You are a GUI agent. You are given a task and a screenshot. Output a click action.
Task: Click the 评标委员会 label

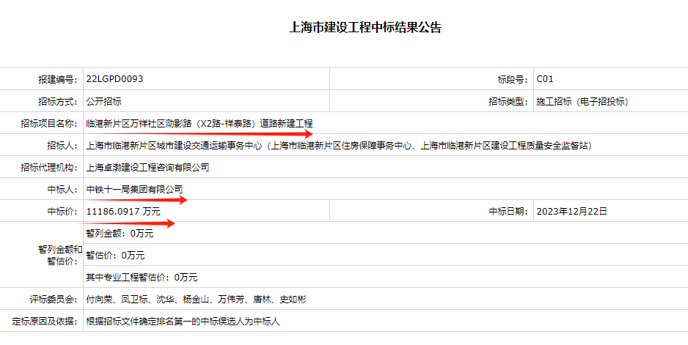tap(54, 300)
